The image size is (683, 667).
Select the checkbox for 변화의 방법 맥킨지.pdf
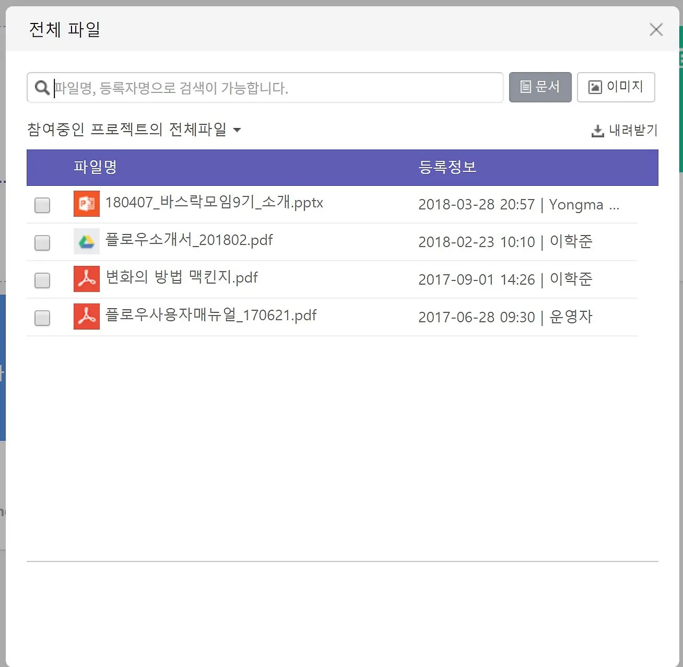point(42,280)
